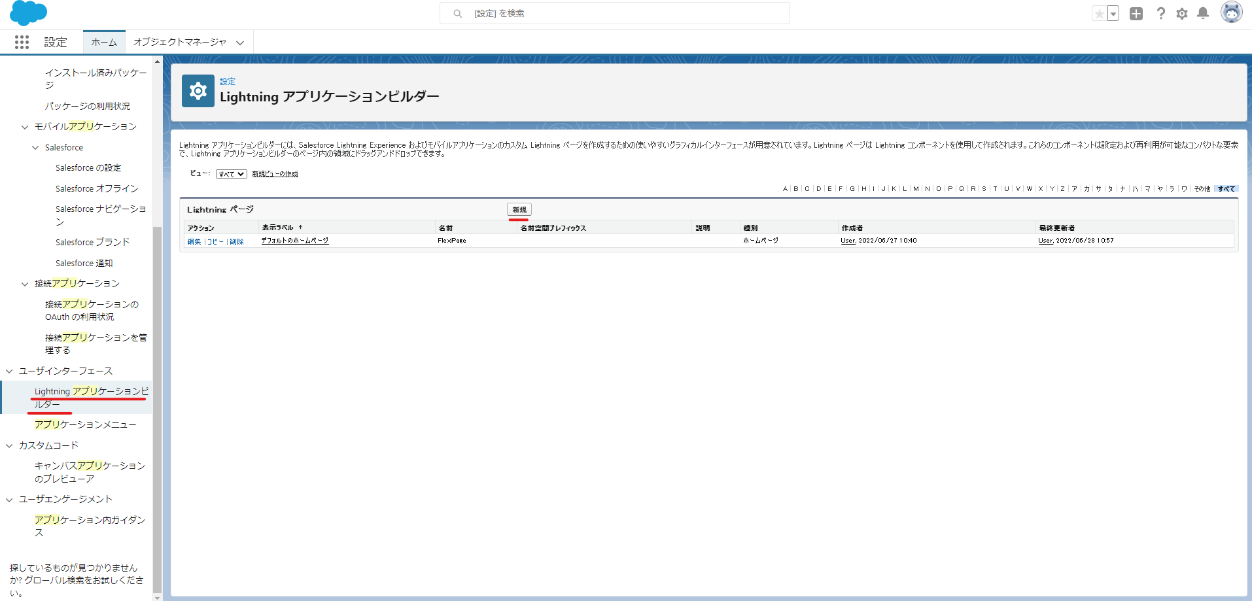Screen dimensions: 1252x601
Task: Open キャンバスアプリケーションのプレビューア in sidebar
Action: point(90,472)
